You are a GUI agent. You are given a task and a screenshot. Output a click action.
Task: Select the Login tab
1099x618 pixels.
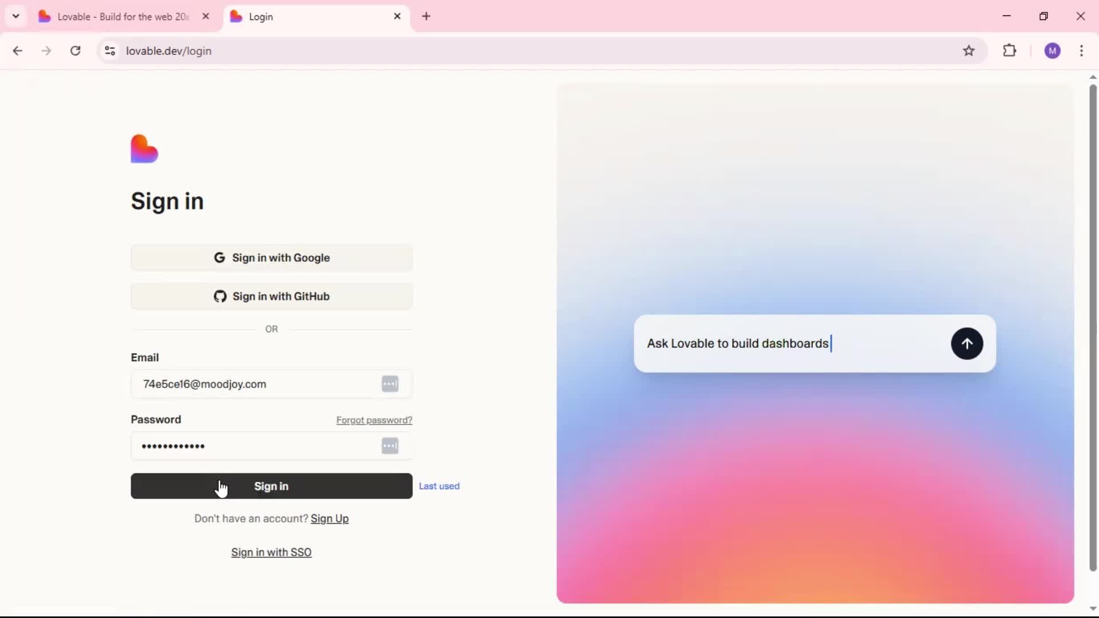pyautogui.click(x=316, y=17)
